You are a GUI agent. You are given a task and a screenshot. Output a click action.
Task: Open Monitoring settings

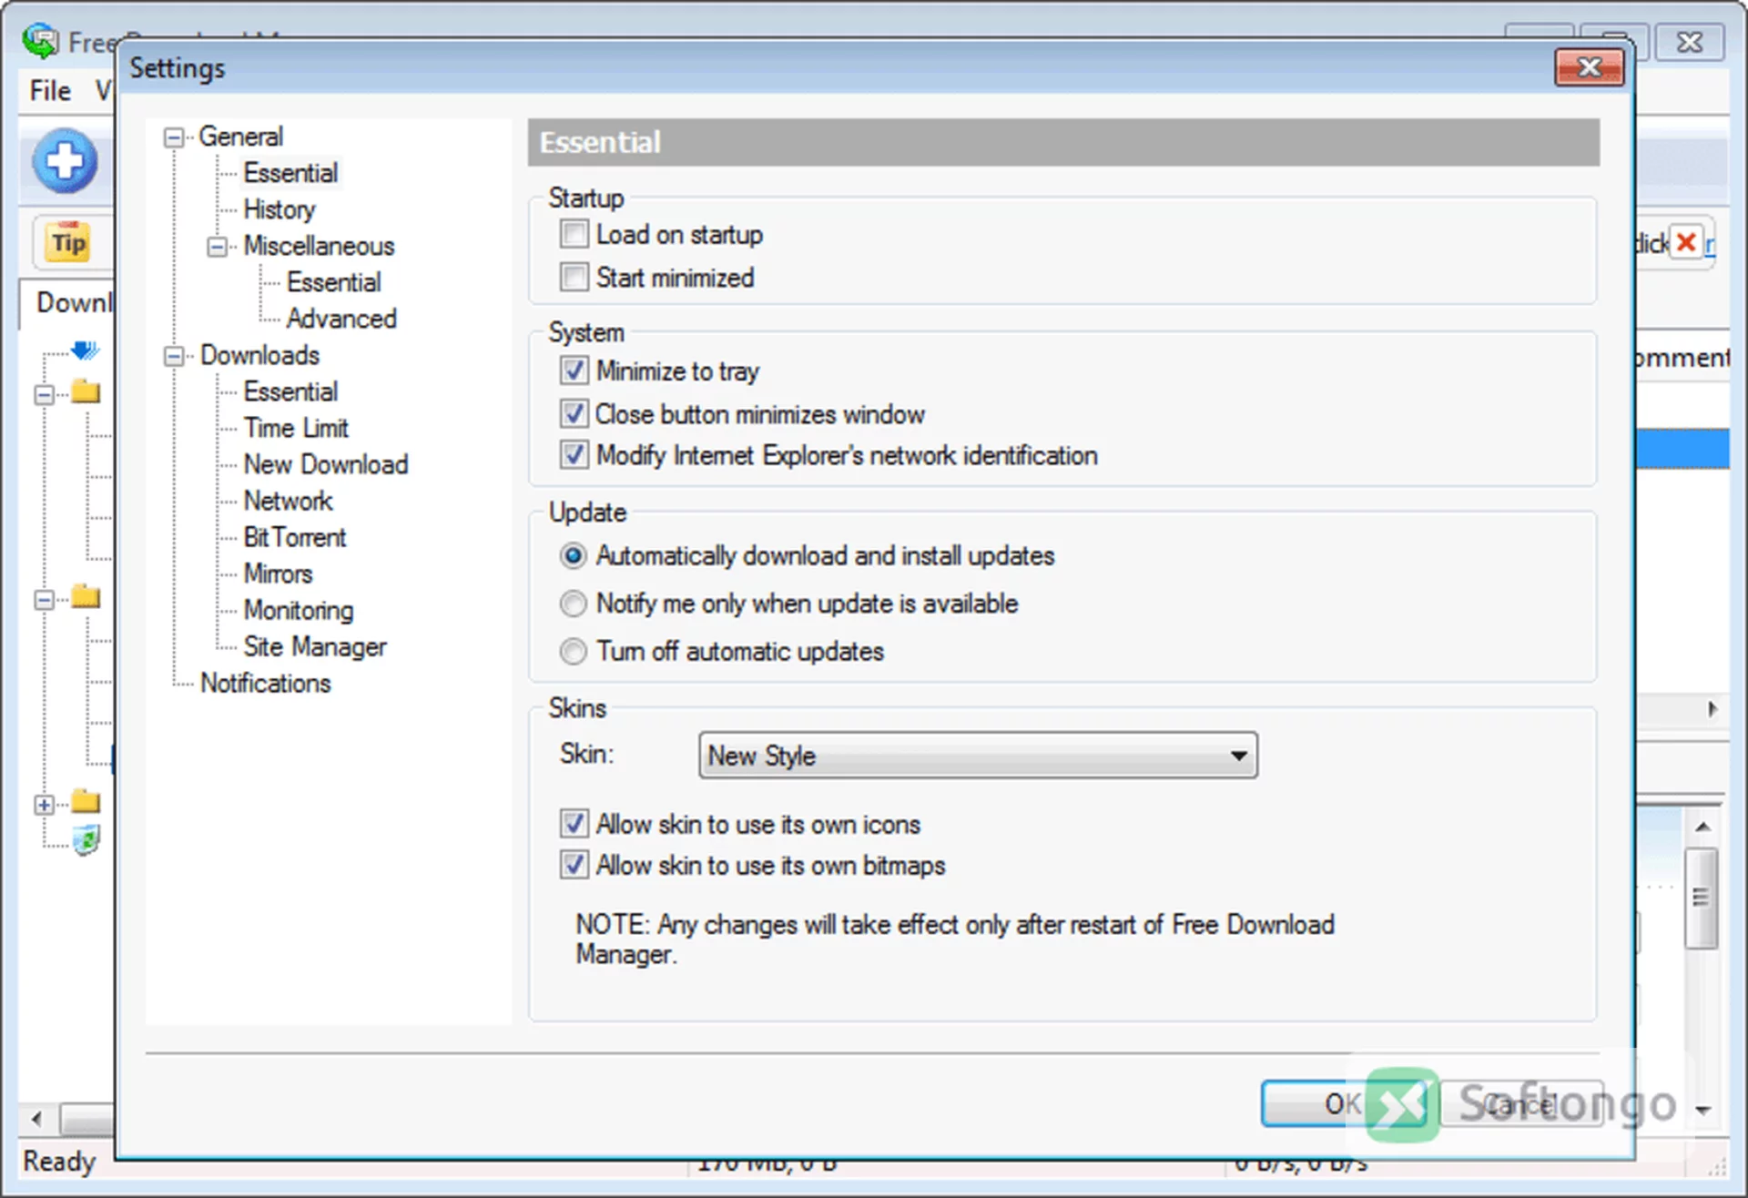(x=299, y=610)
